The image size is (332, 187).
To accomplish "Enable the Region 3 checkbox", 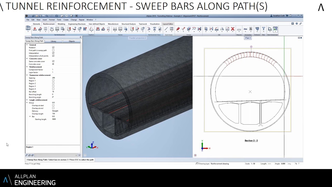I will [x=53, y=86].
